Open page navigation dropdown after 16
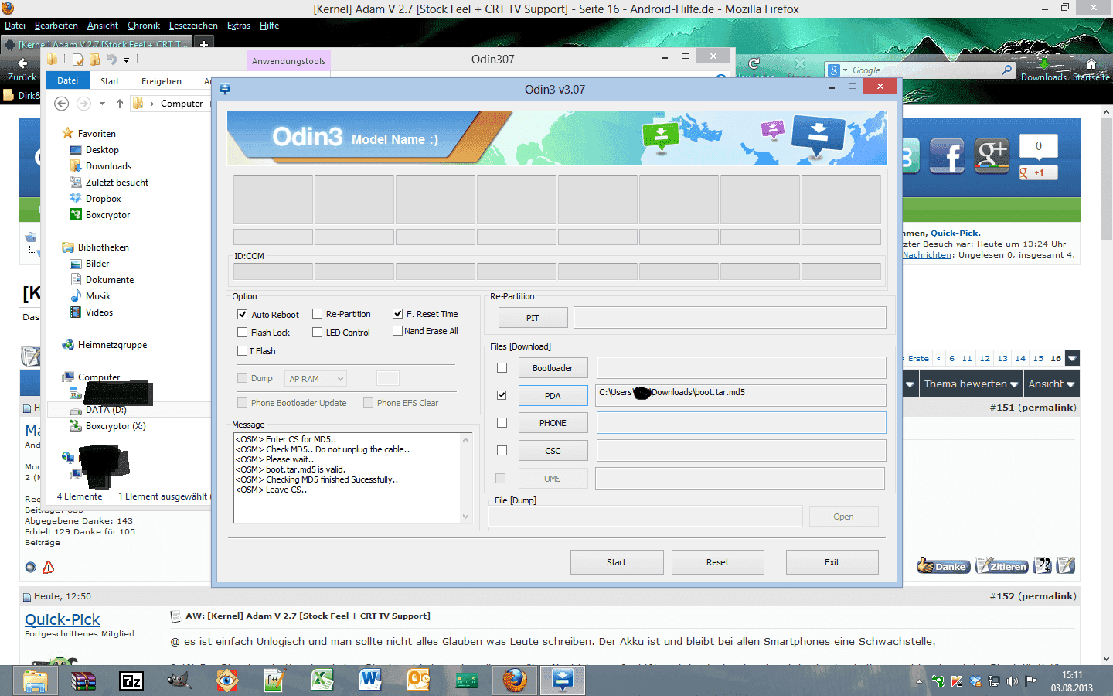This screenshot has height=696, width=1113. (x=1072, y=358)
